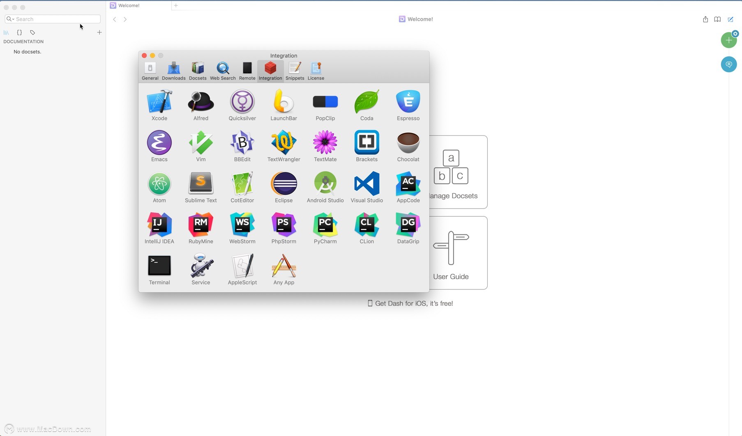The height and width of the screenshot is (436, 742).
Task: Switch to the License preferences tab
Action: [x=316, y=71]
